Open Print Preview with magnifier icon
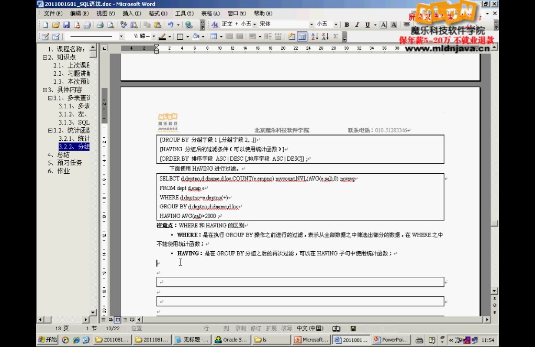 click(x=110, y=25)
